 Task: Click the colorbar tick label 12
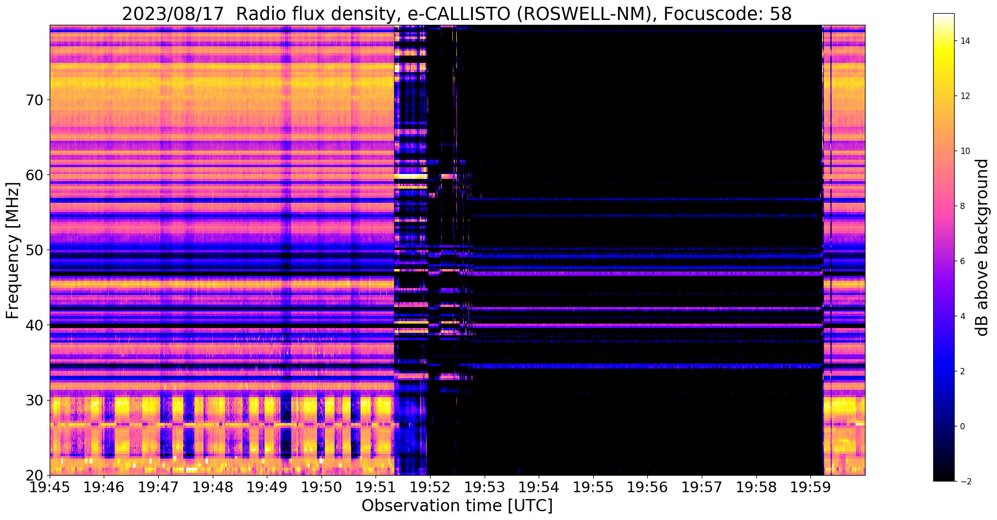[x=964, y=96]
